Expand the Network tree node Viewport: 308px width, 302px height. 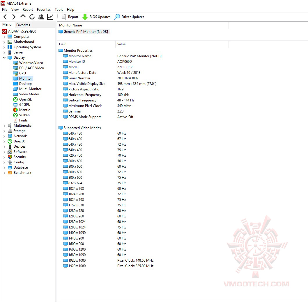[x=4, y=136]
